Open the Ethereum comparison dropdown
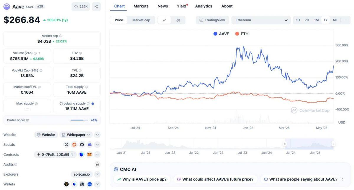The width and height of the screenshot is (354, 190). click(261, 20)
